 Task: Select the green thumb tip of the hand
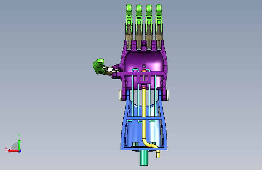tap(99, 66)
